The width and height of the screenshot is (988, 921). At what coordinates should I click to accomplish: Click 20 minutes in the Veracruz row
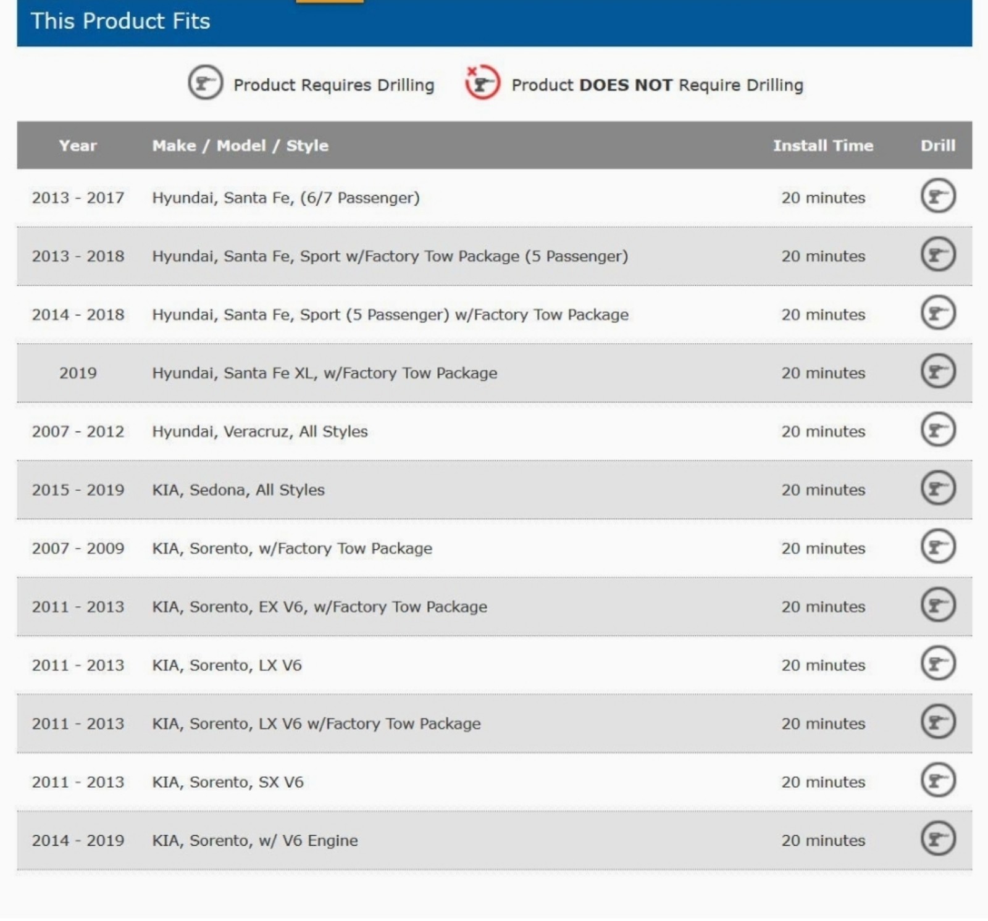click(x=823, y=431)
